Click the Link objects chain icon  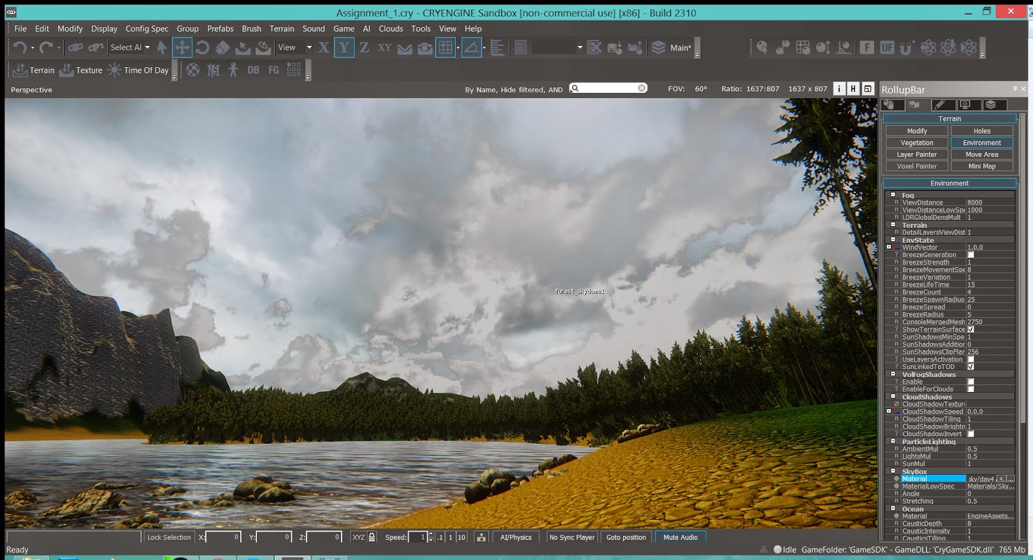[x=76, y=47]
